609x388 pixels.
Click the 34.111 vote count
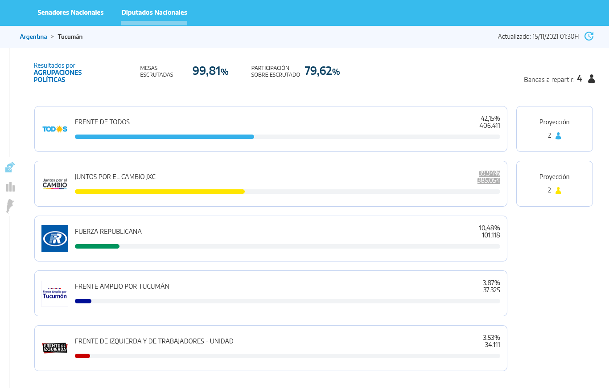coord(493,345)
